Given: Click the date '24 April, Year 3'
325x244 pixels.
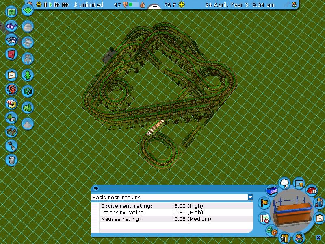Looking at the screenshot, I should (227, 5).
